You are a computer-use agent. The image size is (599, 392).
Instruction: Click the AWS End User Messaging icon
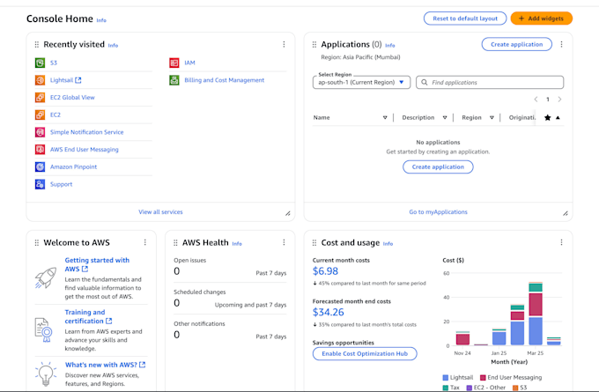click(x=41, y=150)
